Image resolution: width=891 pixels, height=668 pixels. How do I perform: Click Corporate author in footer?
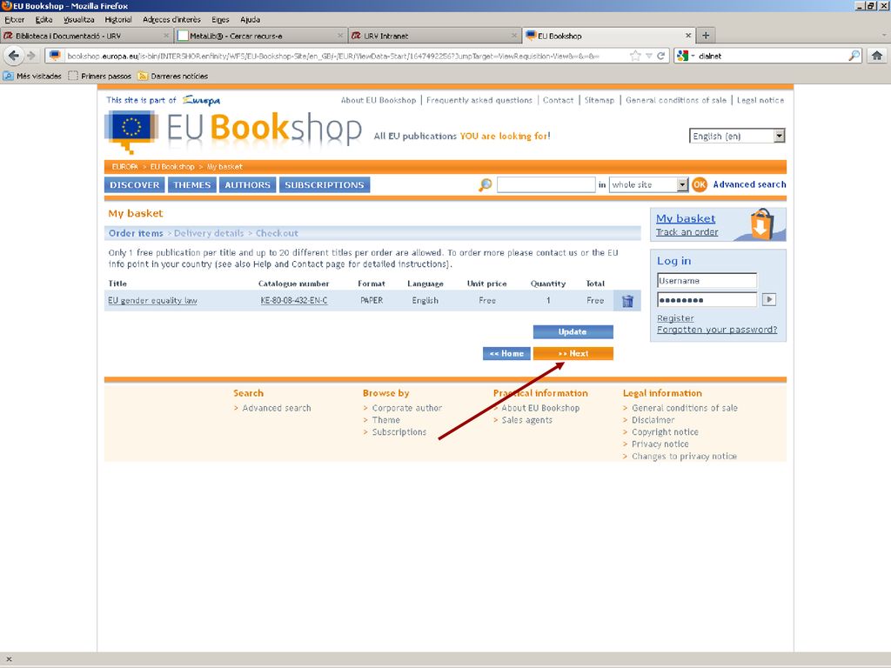tap(407, 408)
